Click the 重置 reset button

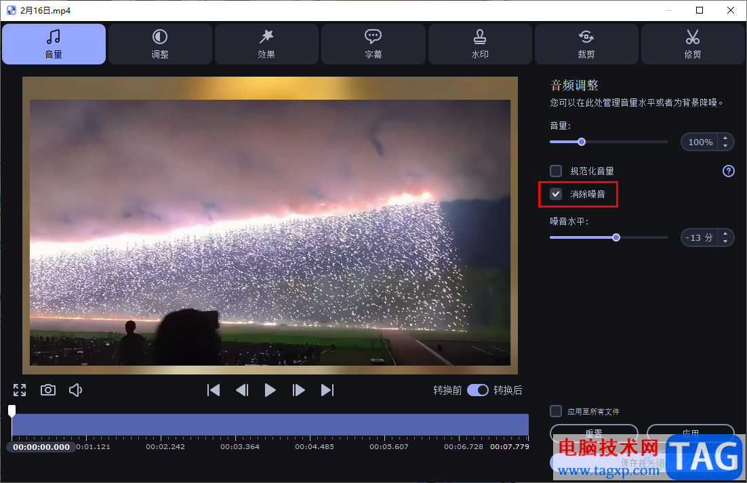click(x=594, y=432)
